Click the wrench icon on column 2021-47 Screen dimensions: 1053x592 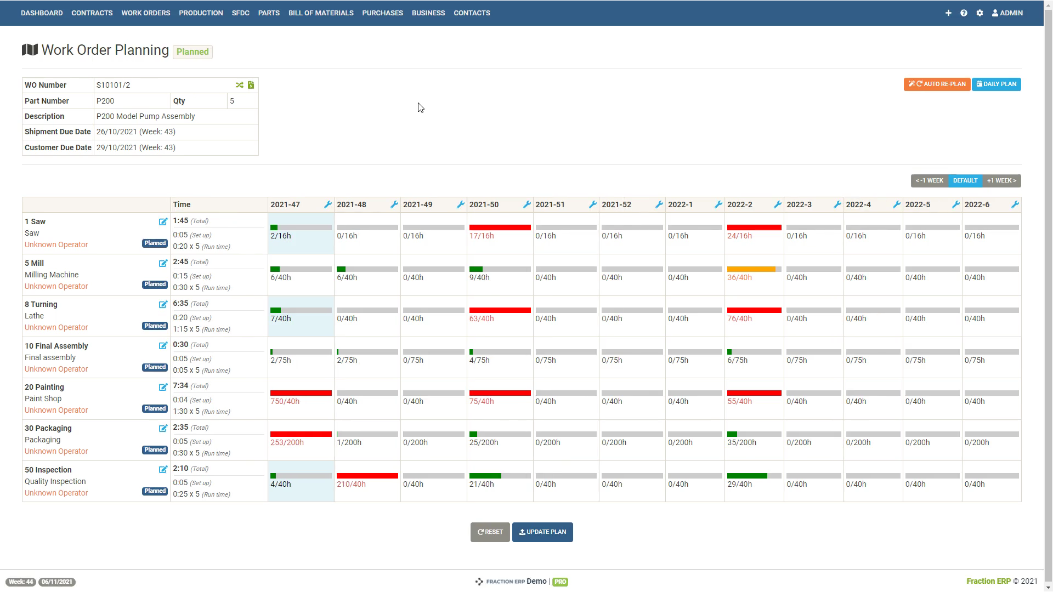click(x=327, y=204)
